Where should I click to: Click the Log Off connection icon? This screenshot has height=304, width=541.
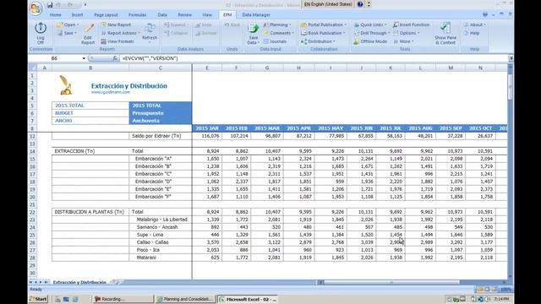pyautogui.click(x=41, y=28)
